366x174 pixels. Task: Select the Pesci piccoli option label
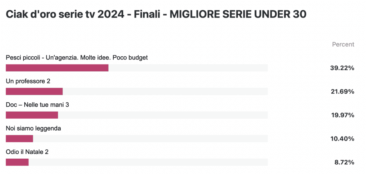coord(77,58)
